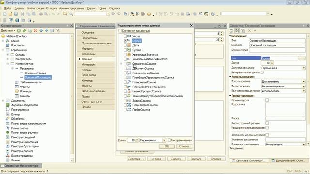This screenshot has width=310, height=174.
Task: Check the СправочникСсылка type checkbox
Action: [125, 64]
